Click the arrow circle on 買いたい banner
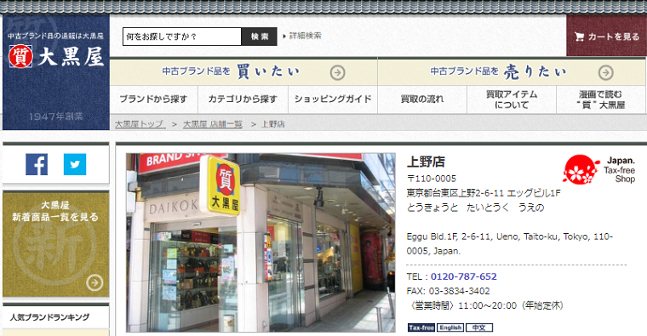The height and width of the screenshot is (336, 647). click(337, 73)
